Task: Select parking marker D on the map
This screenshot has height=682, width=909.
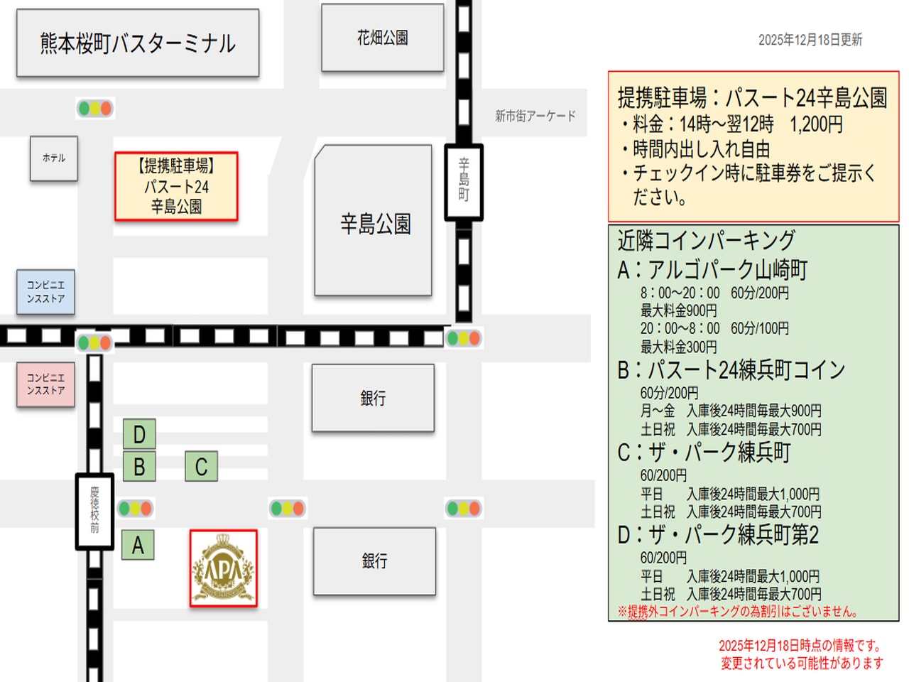Action: [x=138, y=433]
